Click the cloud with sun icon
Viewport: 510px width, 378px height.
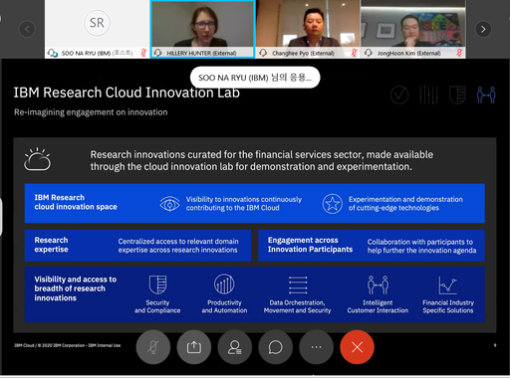pos(37,159)
